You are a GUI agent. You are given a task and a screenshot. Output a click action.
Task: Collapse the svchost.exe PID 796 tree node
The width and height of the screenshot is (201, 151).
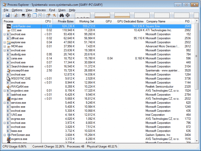pyautogui.click(x=5, y=123)
